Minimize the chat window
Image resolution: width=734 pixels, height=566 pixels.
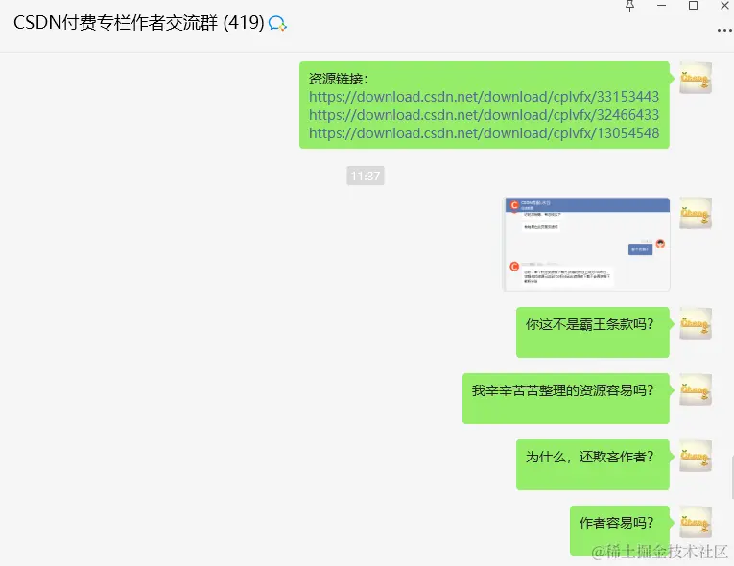(661, 6)
